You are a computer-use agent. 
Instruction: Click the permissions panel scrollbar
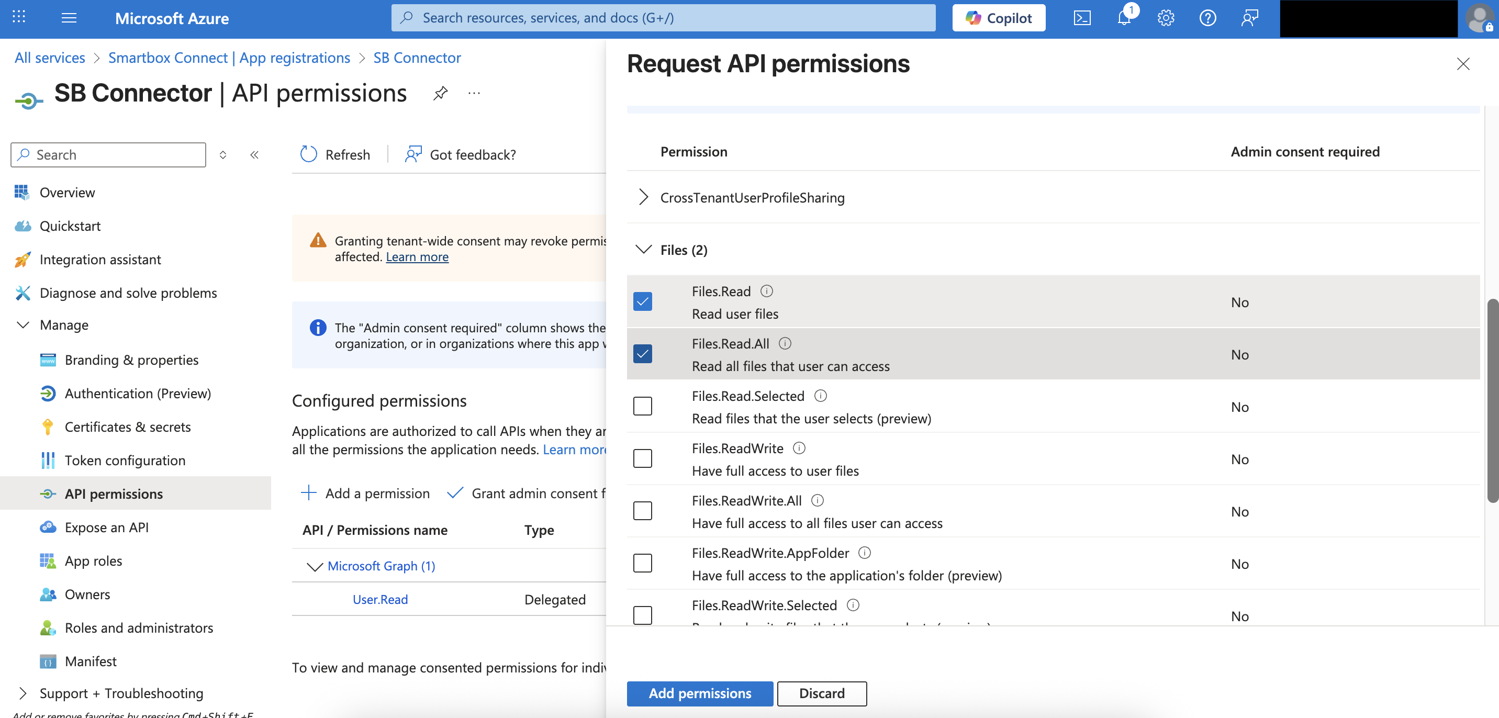(x=1492, y=400)
